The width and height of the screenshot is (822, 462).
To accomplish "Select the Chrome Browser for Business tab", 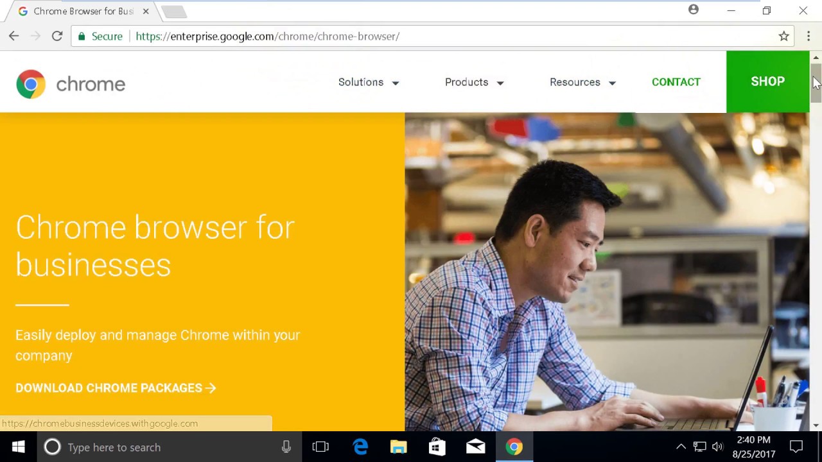I will pyautogui.click(x=83, y=12).
